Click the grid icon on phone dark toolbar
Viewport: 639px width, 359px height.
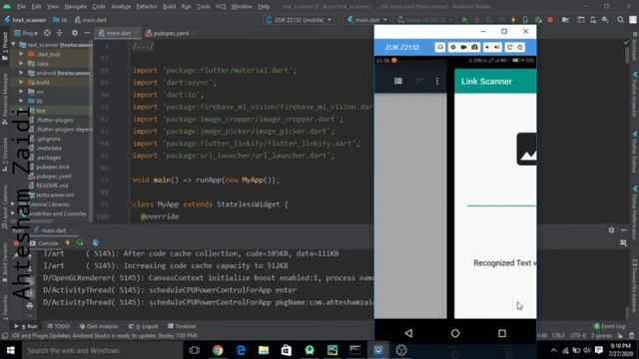[x=398, y=81]
